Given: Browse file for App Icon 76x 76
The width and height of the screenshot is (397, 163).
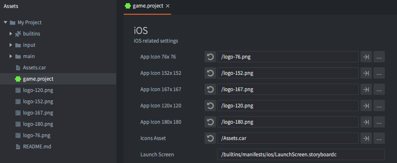Looking at the screenshot, I should [x=379, y=57].
